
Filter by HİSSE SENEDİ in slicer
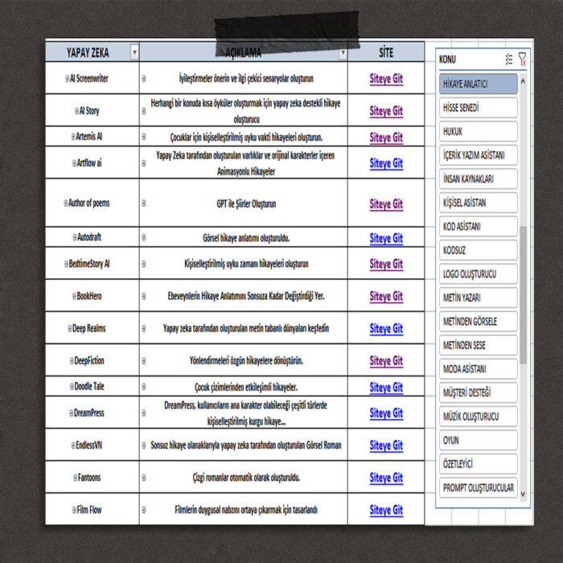(479, 108)
